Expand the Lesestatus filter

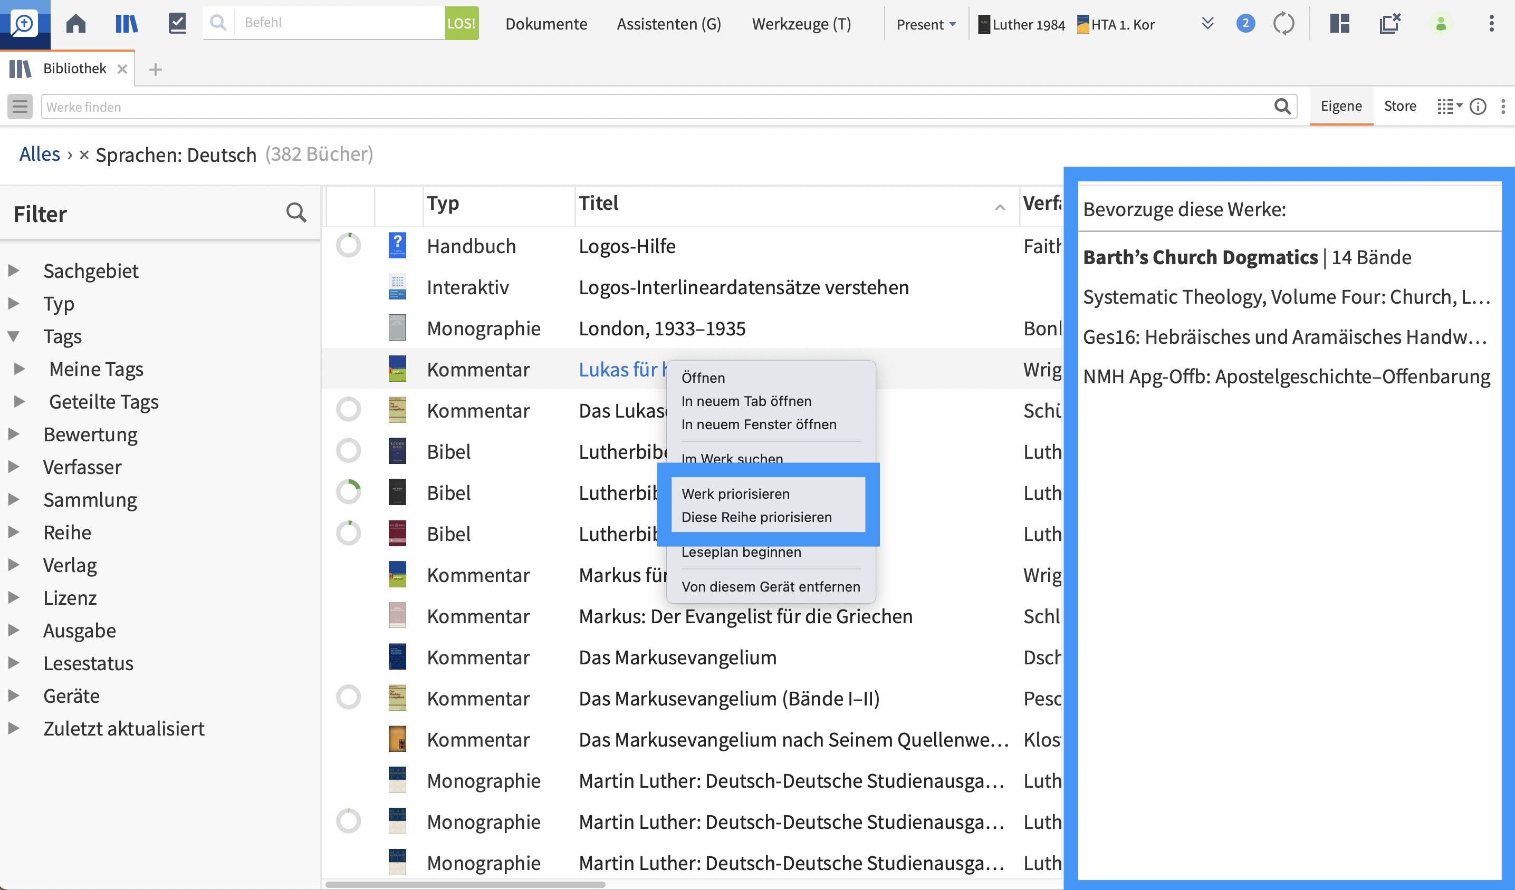tap(14, 662)
